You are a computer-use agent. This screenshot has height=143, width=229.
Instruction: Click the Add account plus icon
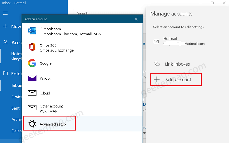click(x=157, y=80)
